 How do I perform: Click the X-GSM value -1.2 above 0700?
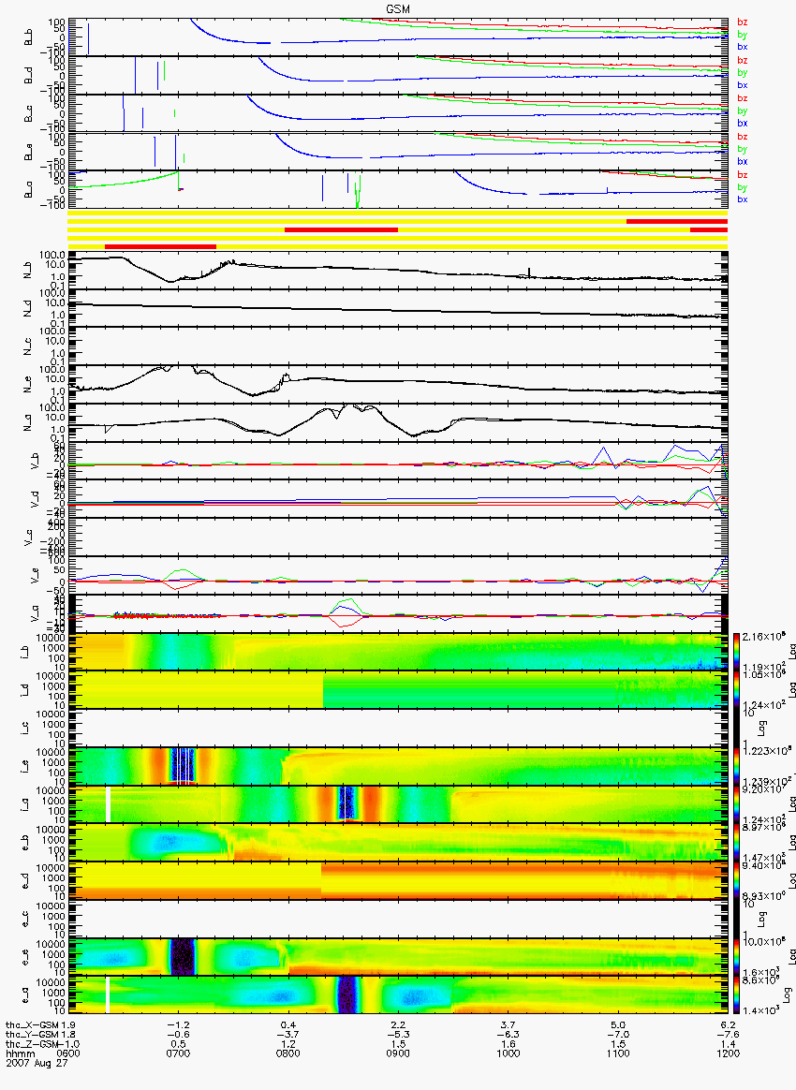178,1024
